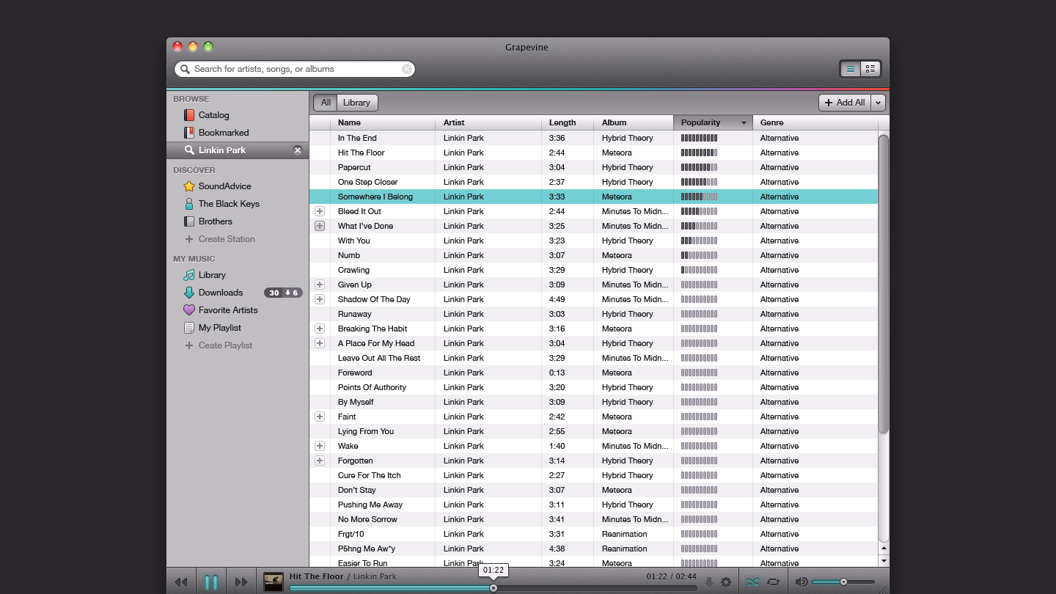Screen dimensions: 1056x594
Task: Select the All filter tab
Action: (326, 103)
